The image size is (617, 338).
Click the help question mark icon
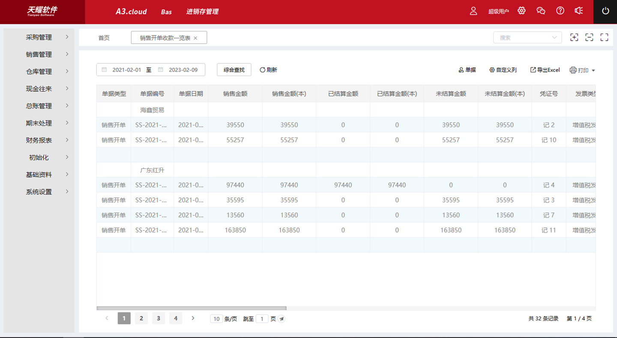560,11
